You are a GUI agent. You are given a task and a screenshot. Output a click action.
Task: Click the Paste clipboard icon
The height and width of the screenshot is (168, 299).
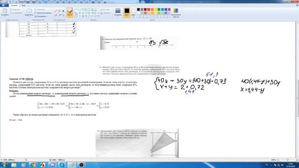tap(5, 11)
